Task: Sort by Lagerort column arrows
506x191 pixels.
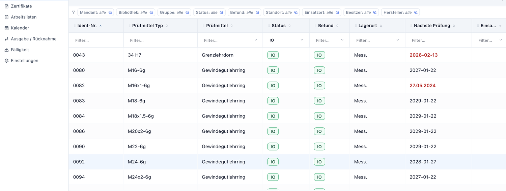Action: [381, 26]
